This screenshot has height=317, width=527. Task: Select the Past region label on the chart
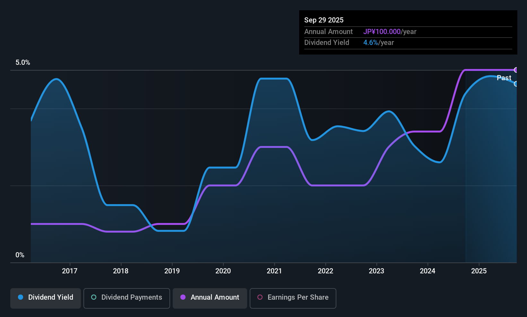tap(504, 78)
